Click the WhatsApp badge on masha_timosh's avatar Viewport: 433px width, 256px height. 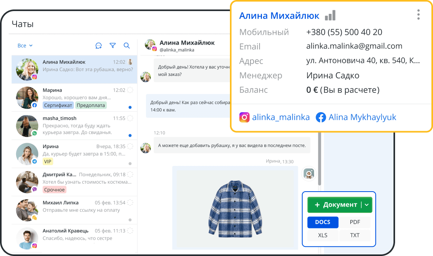click(35, 133)
